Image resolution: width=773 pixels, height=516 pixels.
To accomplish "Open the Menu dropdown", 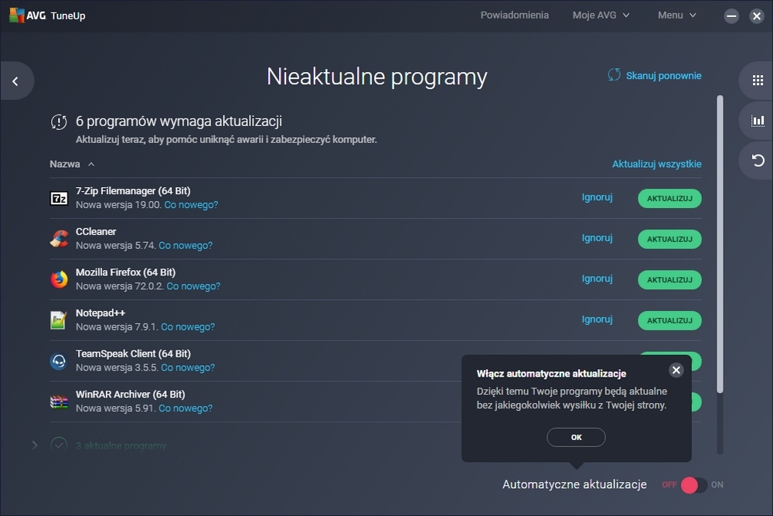I will pyautogui.click(x=676, y=15).
